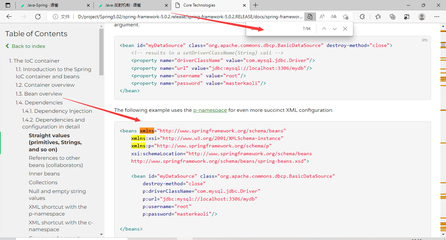The height and width of the screenshot is (240, 446).
Task: Close the Java-Spring 语雀 tab
Action: click(88, 5)
